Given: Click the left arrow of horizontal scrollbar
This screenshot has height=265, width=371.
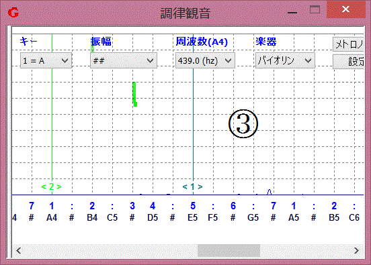Looking at the screenshot, I should pos(18,250).
